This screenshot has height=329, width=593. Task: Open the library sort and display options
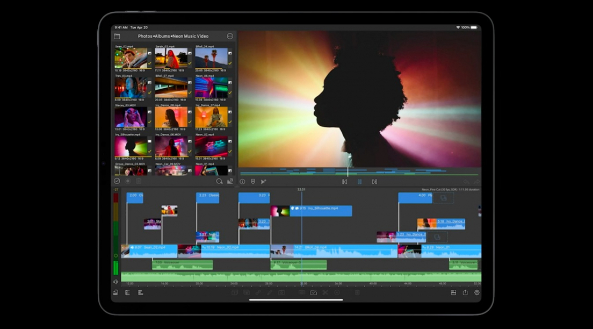point(230,182)
